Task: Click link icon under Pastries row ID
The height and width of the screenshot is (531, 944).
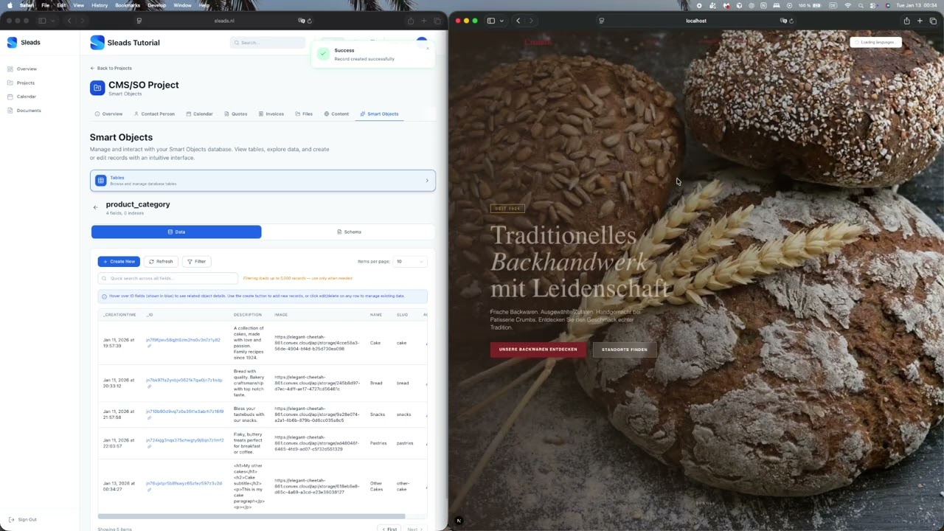Action: click(x=148, y=446)
